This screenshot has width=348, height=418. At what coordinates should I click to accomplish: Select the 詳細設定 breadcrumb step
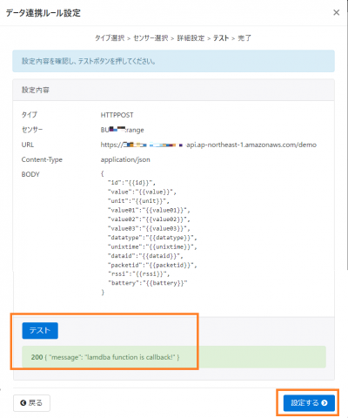pyautogui.click(x=191, y=38)
